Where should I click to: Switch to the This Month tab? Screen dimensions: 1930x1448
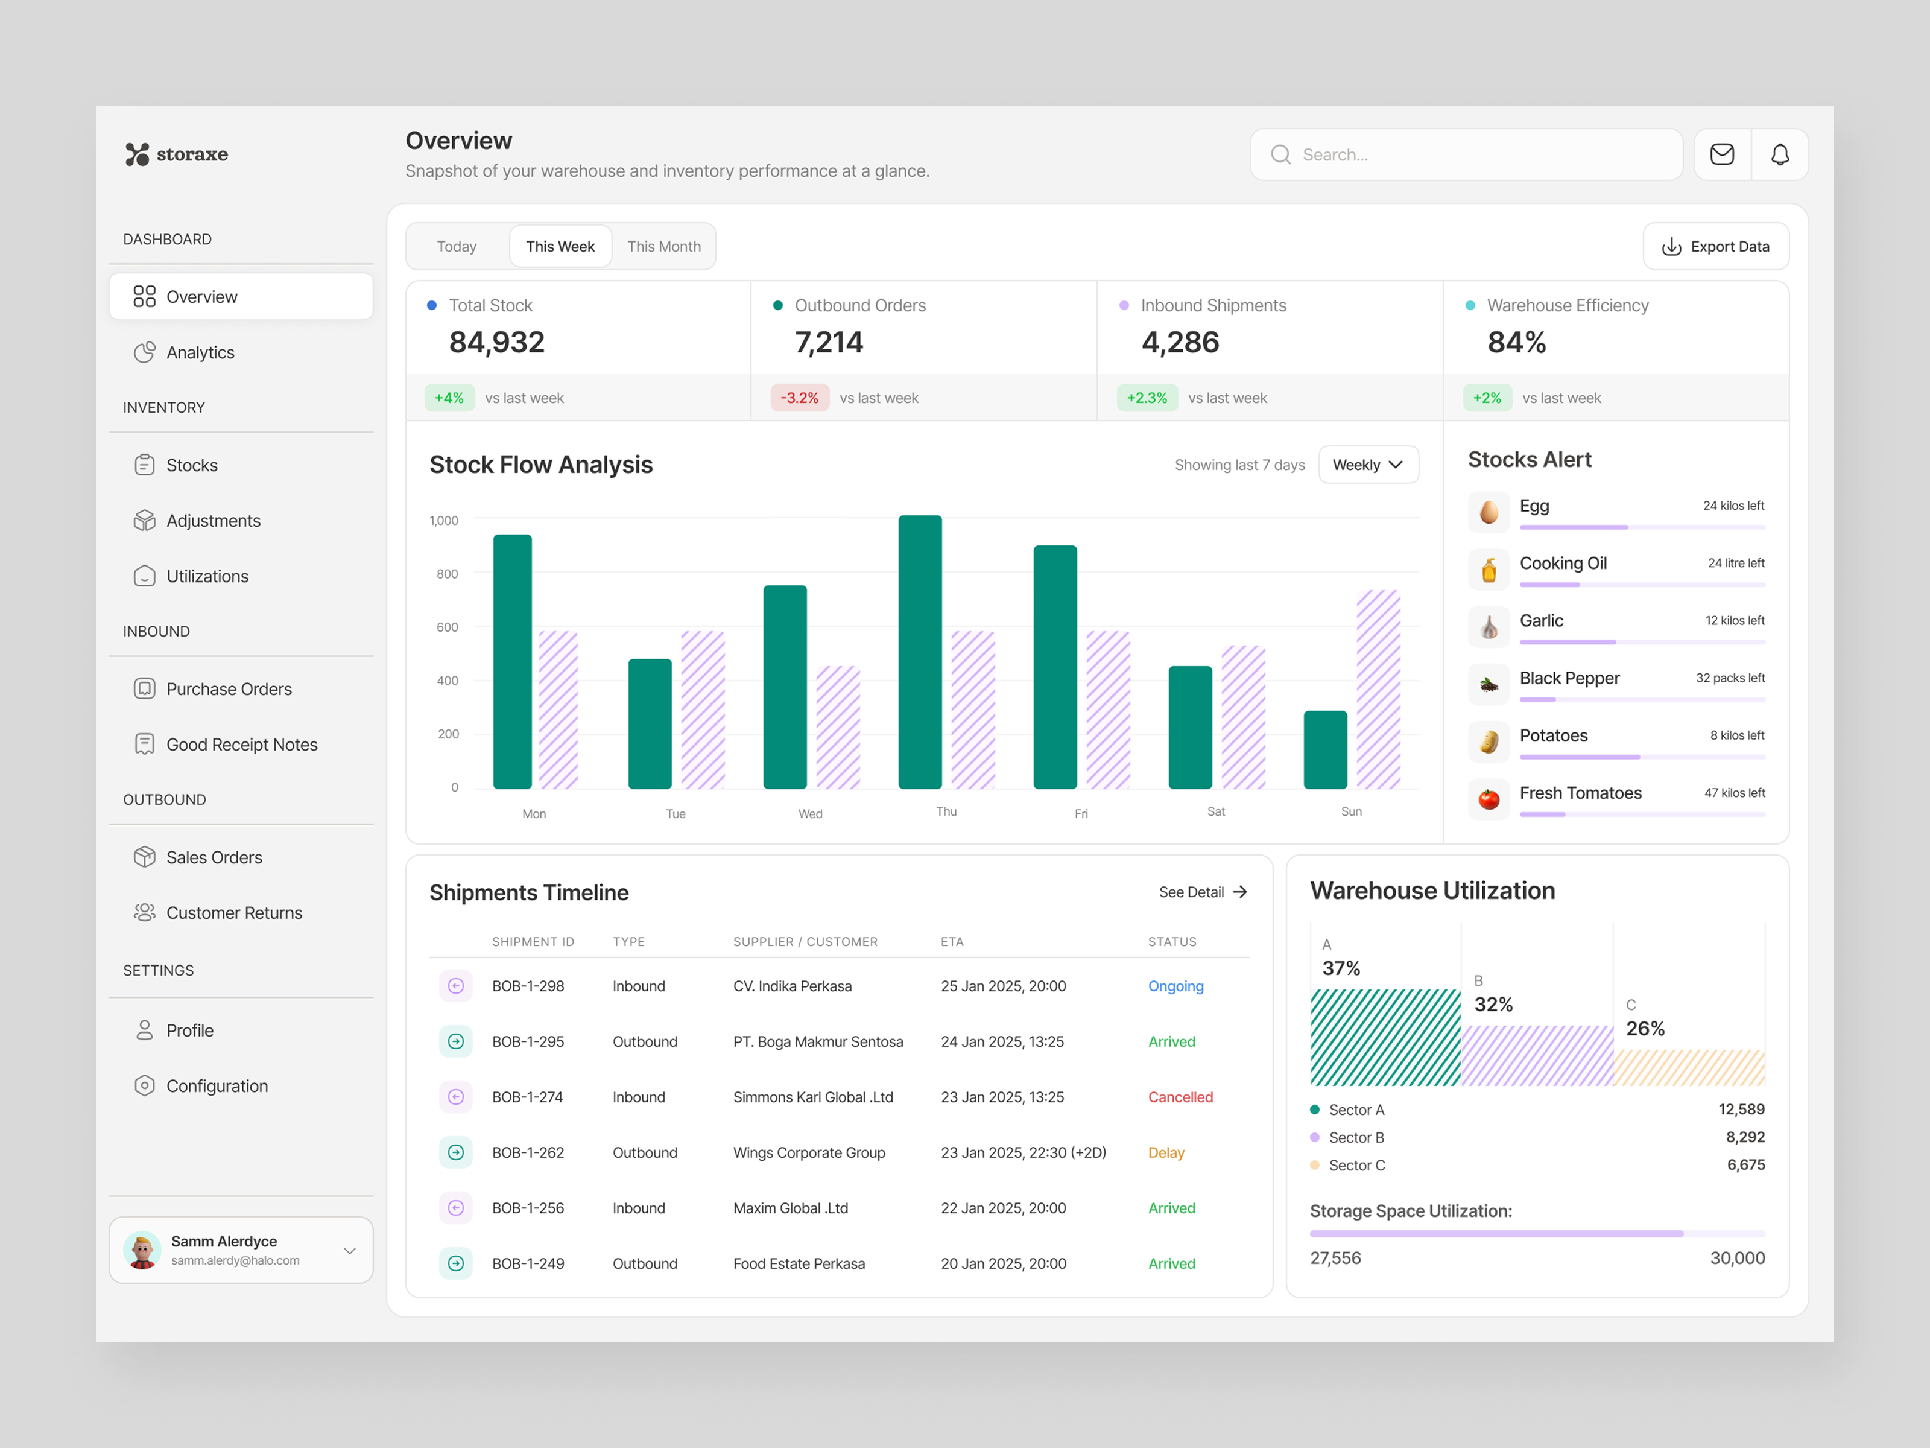point(664,246)
